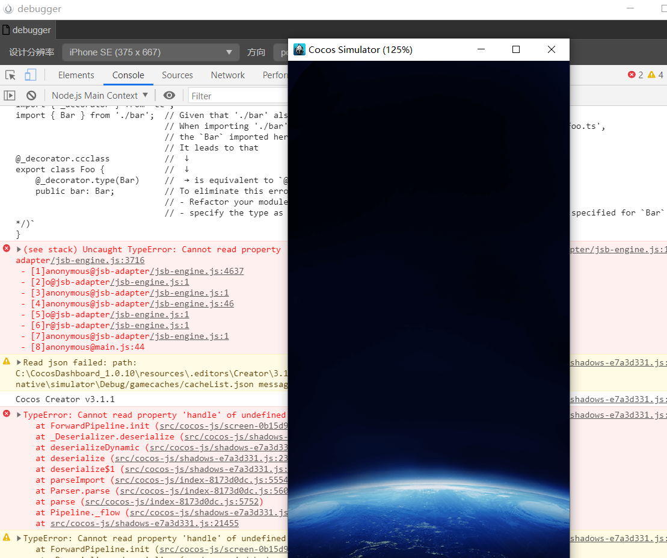Viewport: 667px width, 558px height.
Task: Click error icon beside first 'handle' TypeError
Action: 7,414
